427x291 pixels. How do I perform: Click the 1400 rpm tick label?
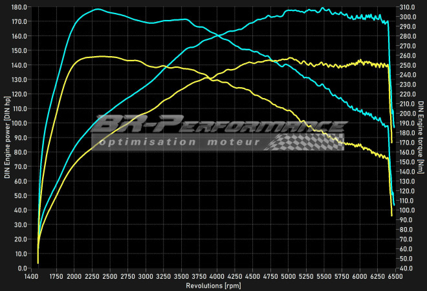(32, 276)
